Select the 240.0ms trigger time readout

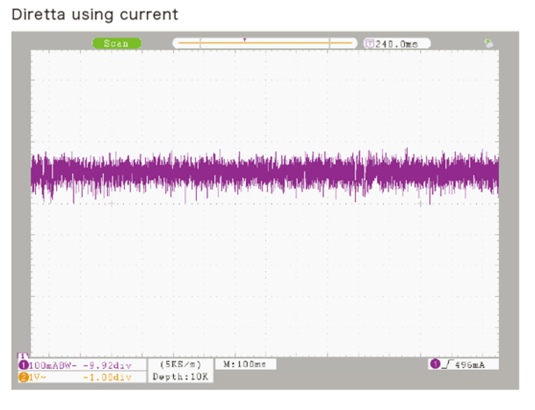click(x=397, y=44)
